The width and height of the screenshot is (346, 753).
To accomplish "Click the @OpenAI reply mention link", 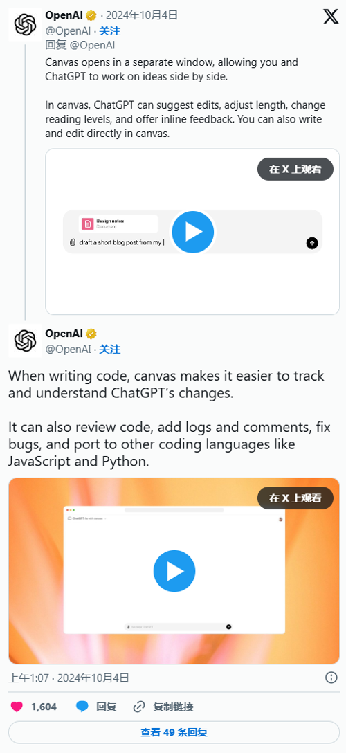I will point(92,45).
